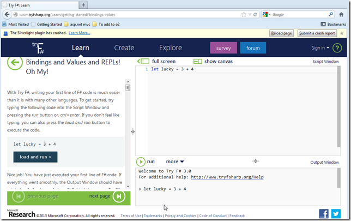This screenshot has width=351, height=221.
Task: Click the tutorial text scrollbar down arrow
Action: tap(128, 186)
